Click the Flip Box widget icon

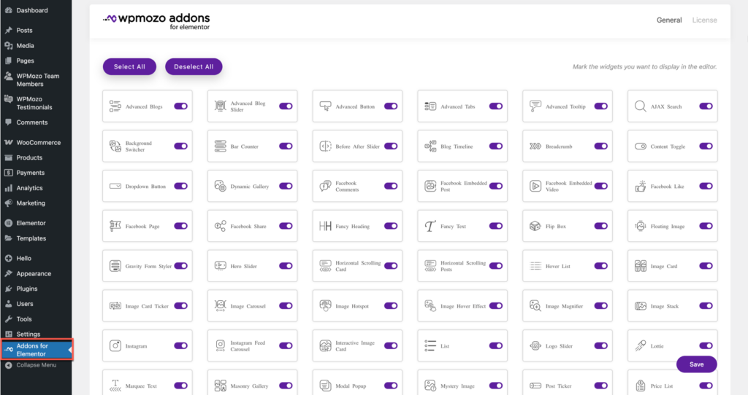[535, 227]
